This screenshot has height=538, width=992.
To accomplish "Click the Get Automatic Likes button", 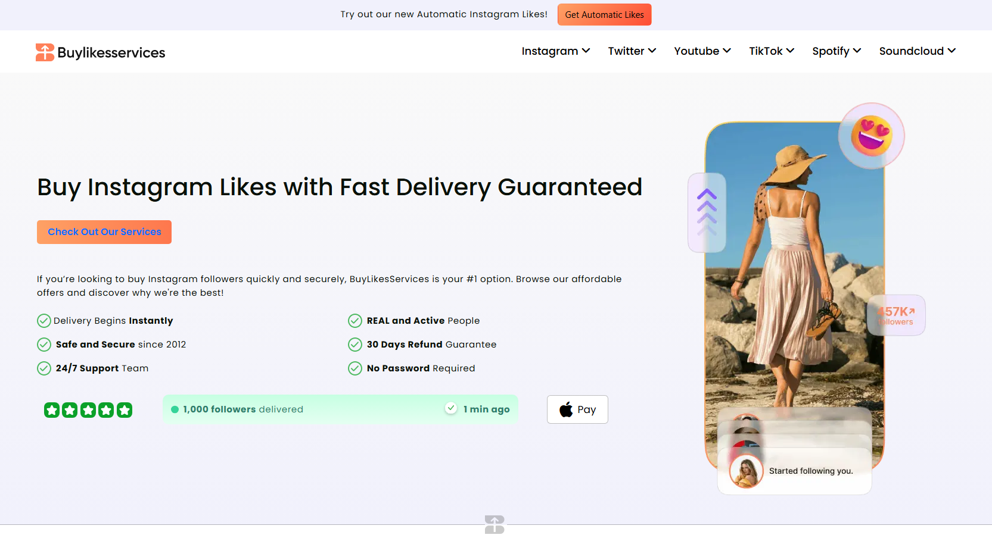I will pos(604,15).
